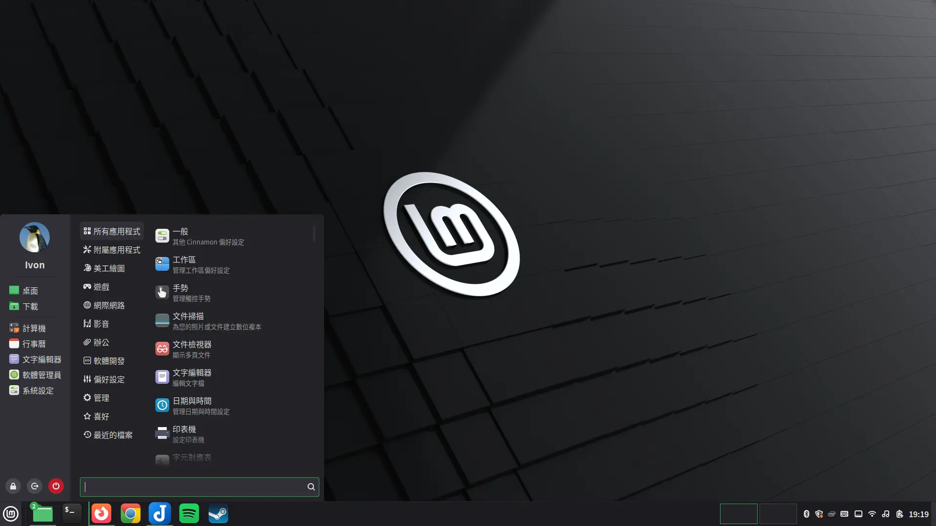Select the 網際網路 application category
Viewport: 936px width, 526px height.
(x=109, y=305)
